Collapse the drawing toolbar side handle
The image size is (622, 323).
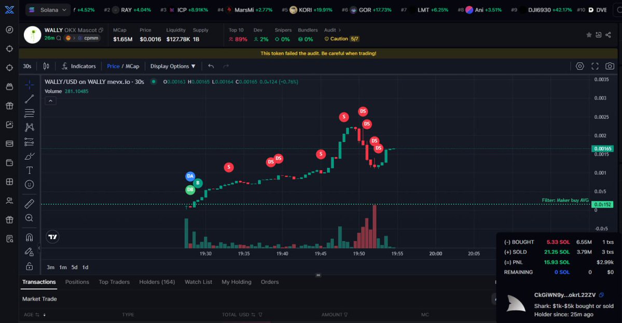(39, 248)
